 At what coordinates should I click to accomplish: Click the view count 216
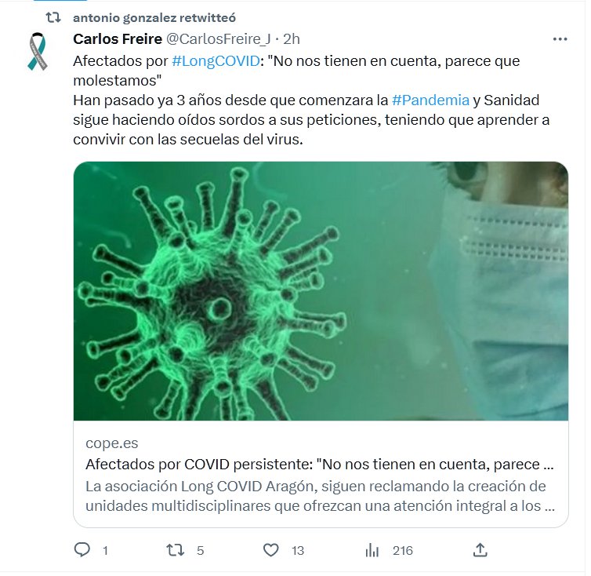(x=403, y=551)
